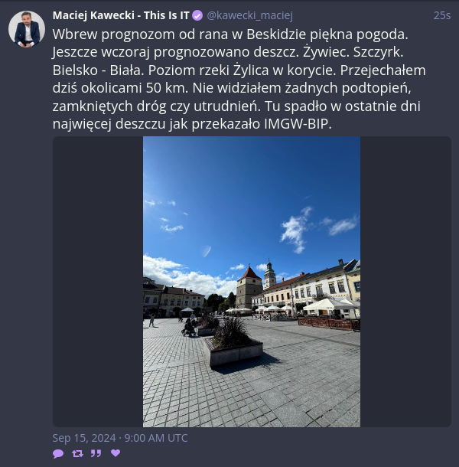Image resolution: width=459 pixels, height=467 pixels.
Task: Click the reply speech bubble icon
Action: [58, 453]
